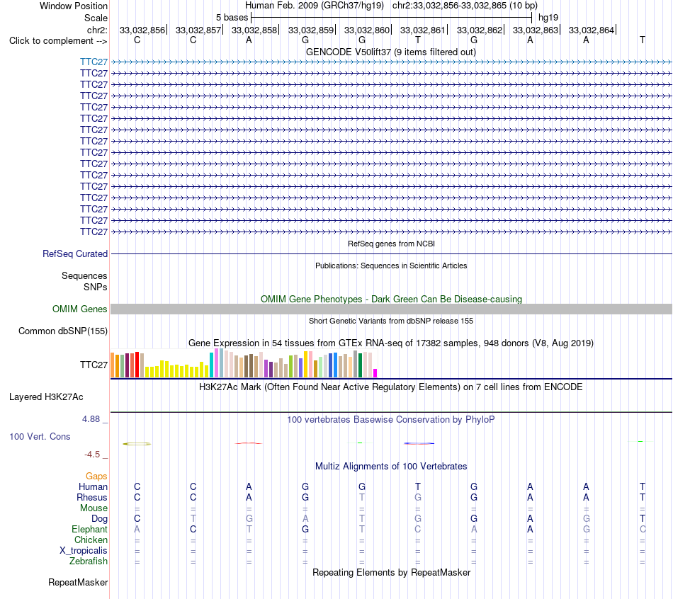This screenshot has width=673, height=599.
Task: Click the Dog alignment row label
Action: point(99,519)
